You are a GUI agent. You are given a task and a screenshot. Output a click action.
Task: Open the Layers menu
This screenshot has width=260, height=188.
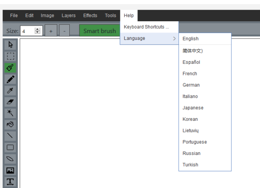pos(68,16)
